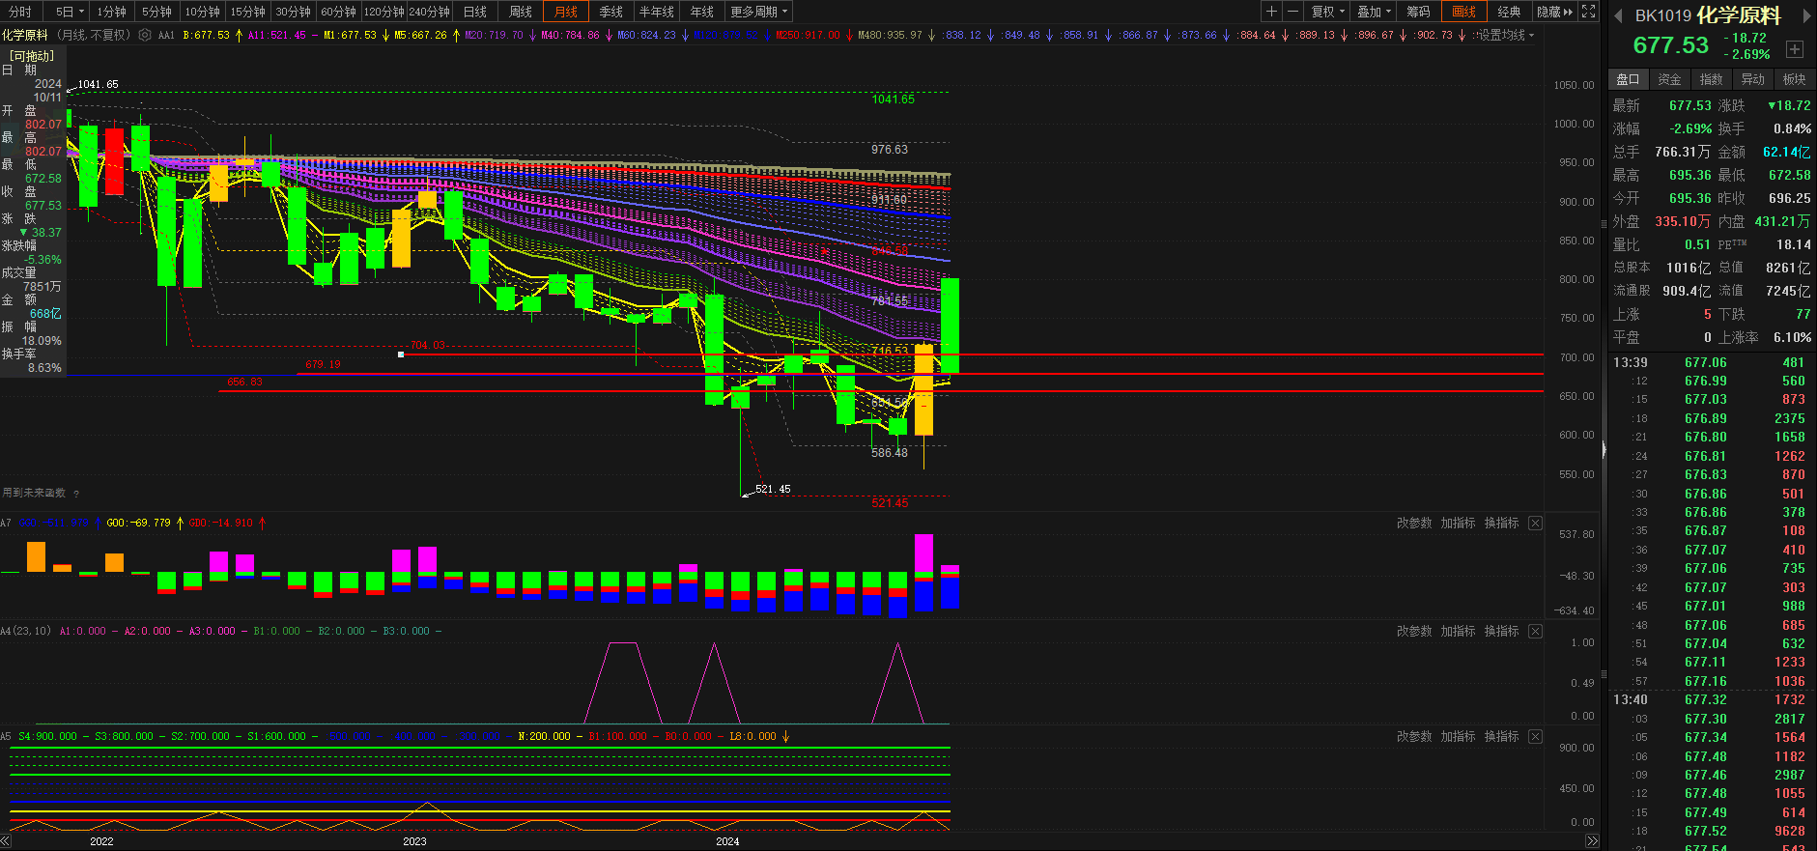Toggle 筹码 chip distribution view
The width and height of the screenshot is (1817, 851).
pyautogui.click(x=1418, y=12)
